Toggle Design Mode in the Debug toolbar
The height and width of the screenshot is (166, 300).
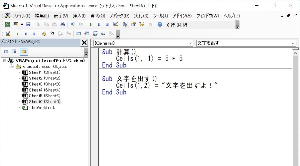8,34
